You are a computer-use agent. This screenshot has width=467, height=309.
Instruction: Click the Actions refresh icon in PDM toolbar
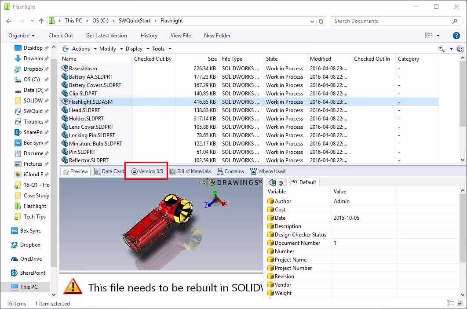[66, 49]
